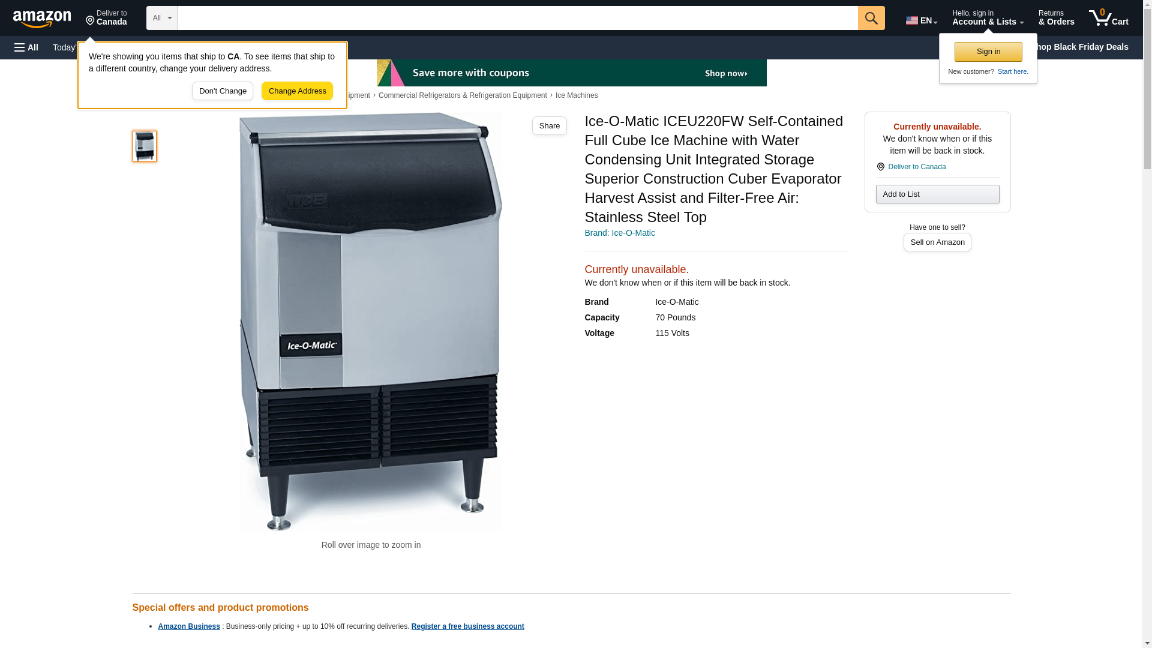
Task: Select the EN language flag
Action: tap(921, 20)
